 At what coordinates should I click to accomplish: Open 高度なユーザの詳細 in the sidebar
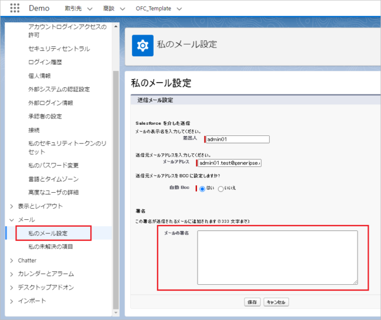coord(53,192)
